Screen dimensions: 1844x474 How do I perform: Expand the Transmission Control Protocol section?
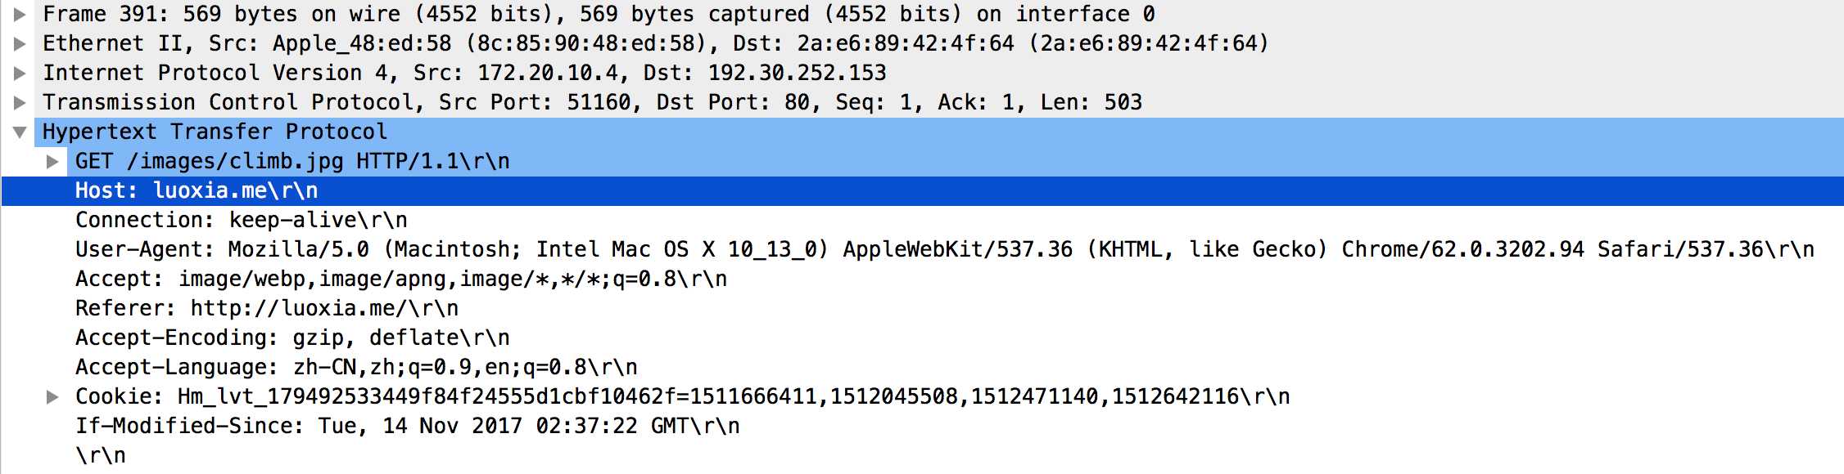tap(20, 102)
